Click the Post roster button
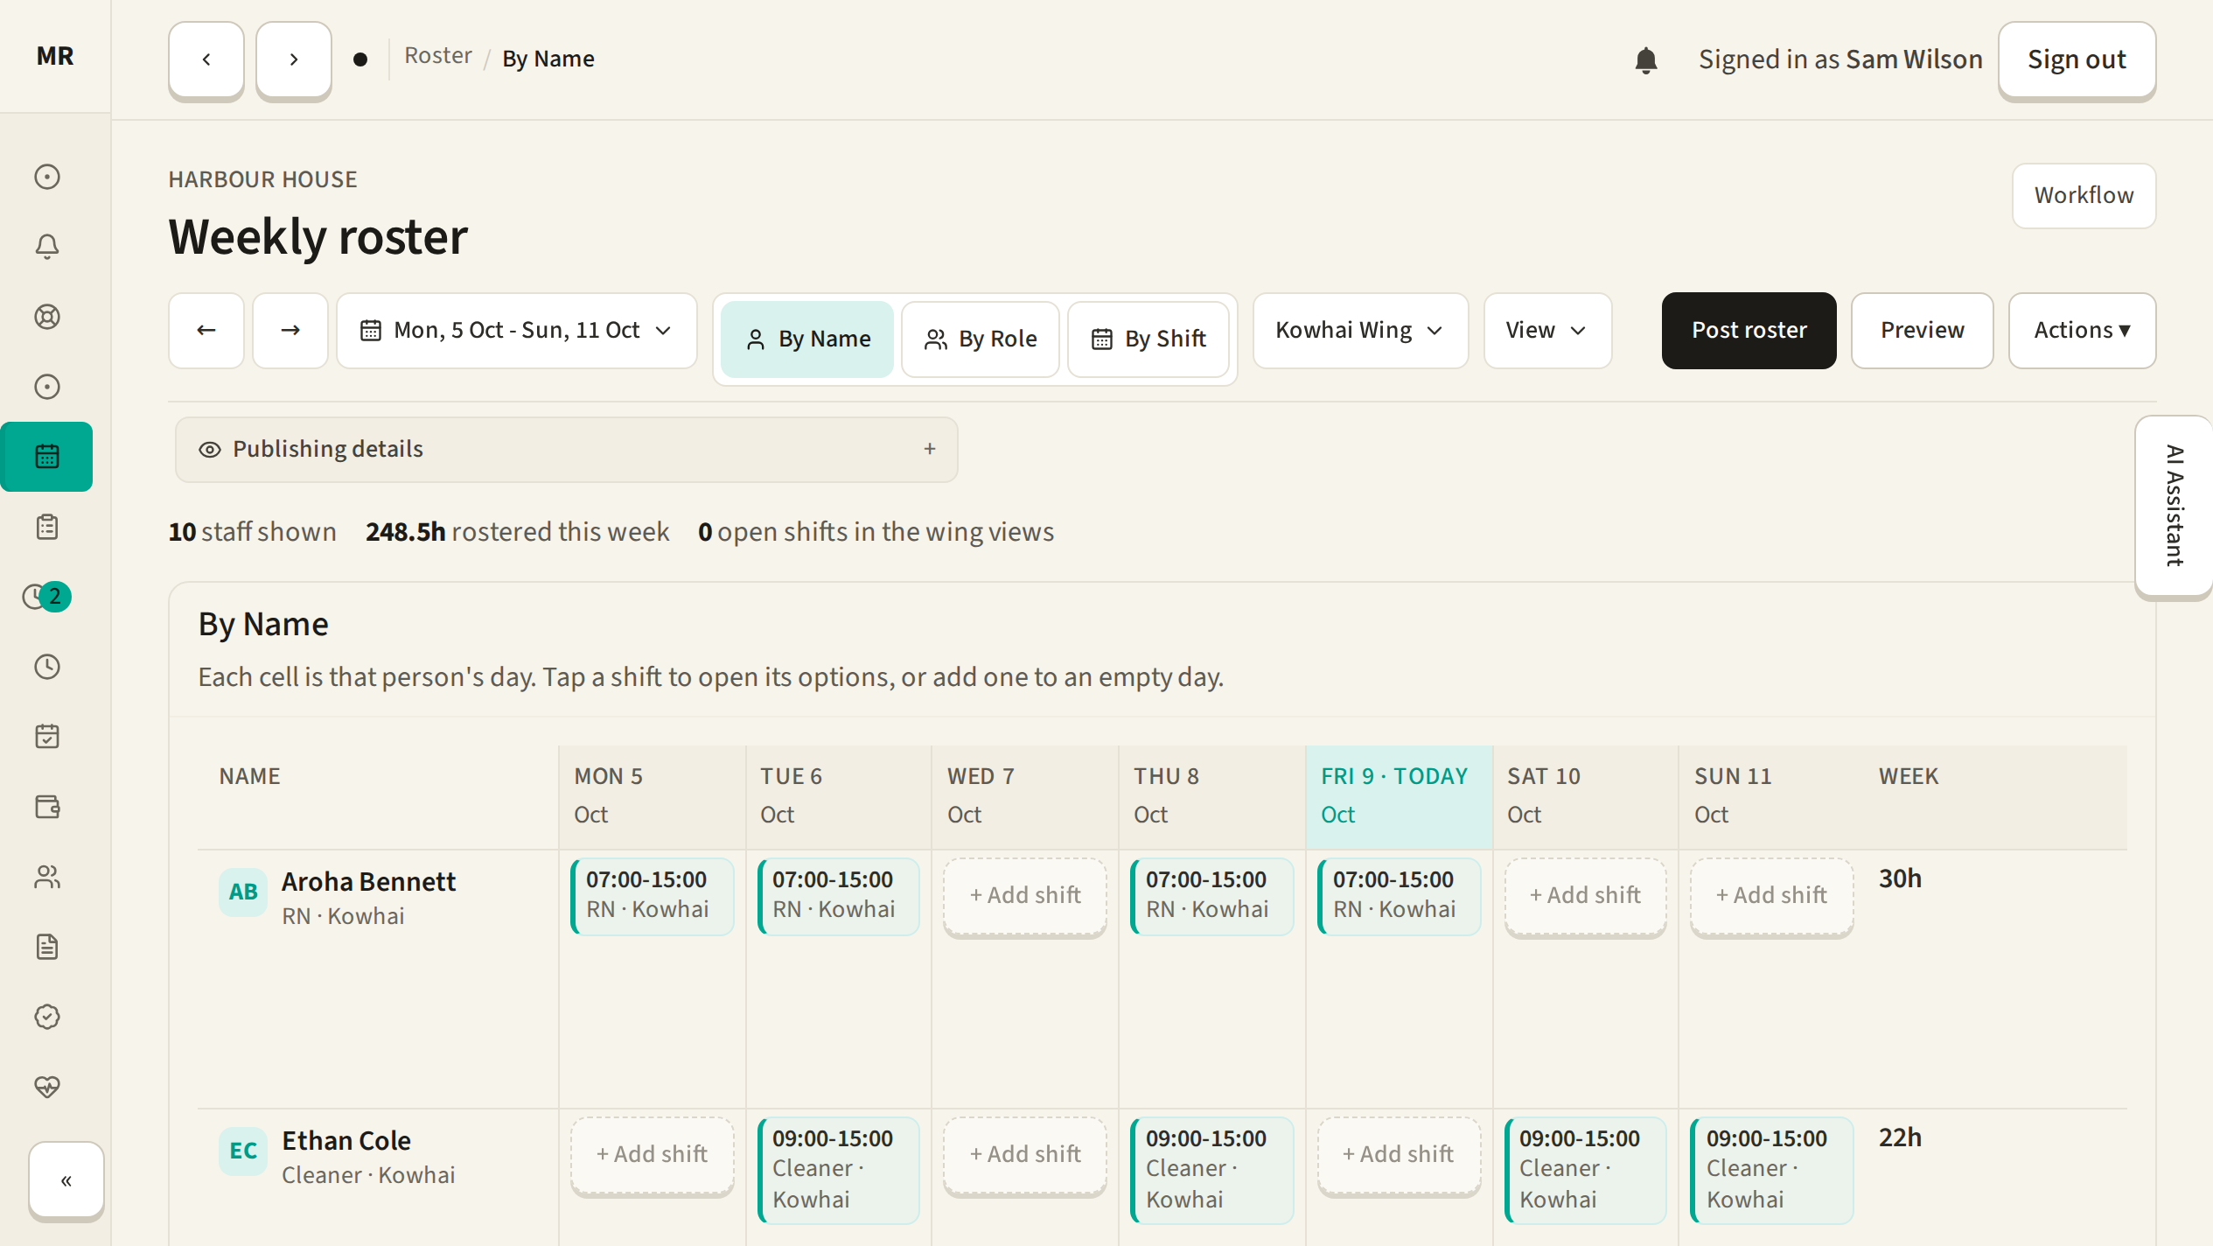Screen dimensions: 2213x1246 click(x=1749, y=330)
